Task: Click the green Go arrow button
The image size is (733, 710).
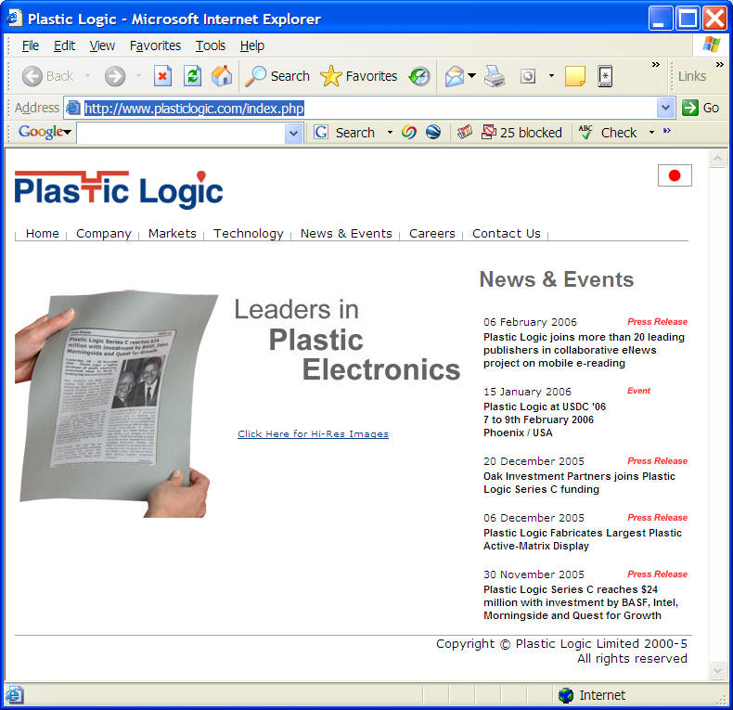Action: click(690, 108)
